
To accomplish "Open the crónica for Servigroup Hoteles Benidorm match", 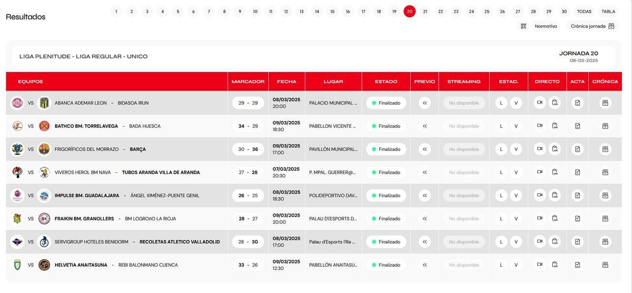I will click(x=605, y=242).
